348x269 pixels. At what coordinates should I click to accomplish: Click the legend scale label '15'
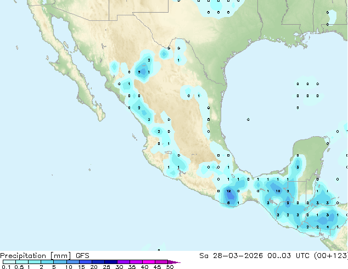[81, 267]
